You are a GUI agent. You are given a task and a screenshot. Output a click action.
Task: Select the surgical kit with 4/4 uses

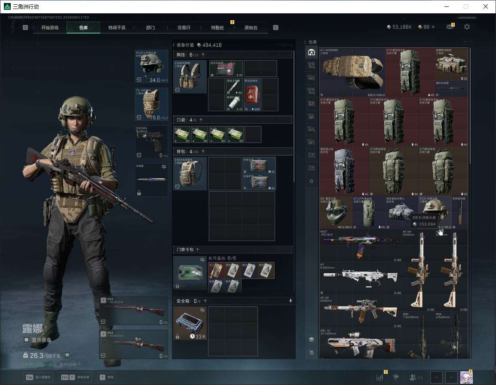click(x=226, y=68)
